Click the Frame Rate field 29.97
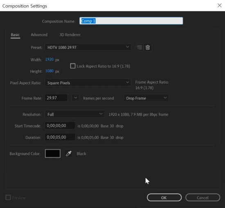The width and height of the screenshot is (225, 208). coord(56,98)
